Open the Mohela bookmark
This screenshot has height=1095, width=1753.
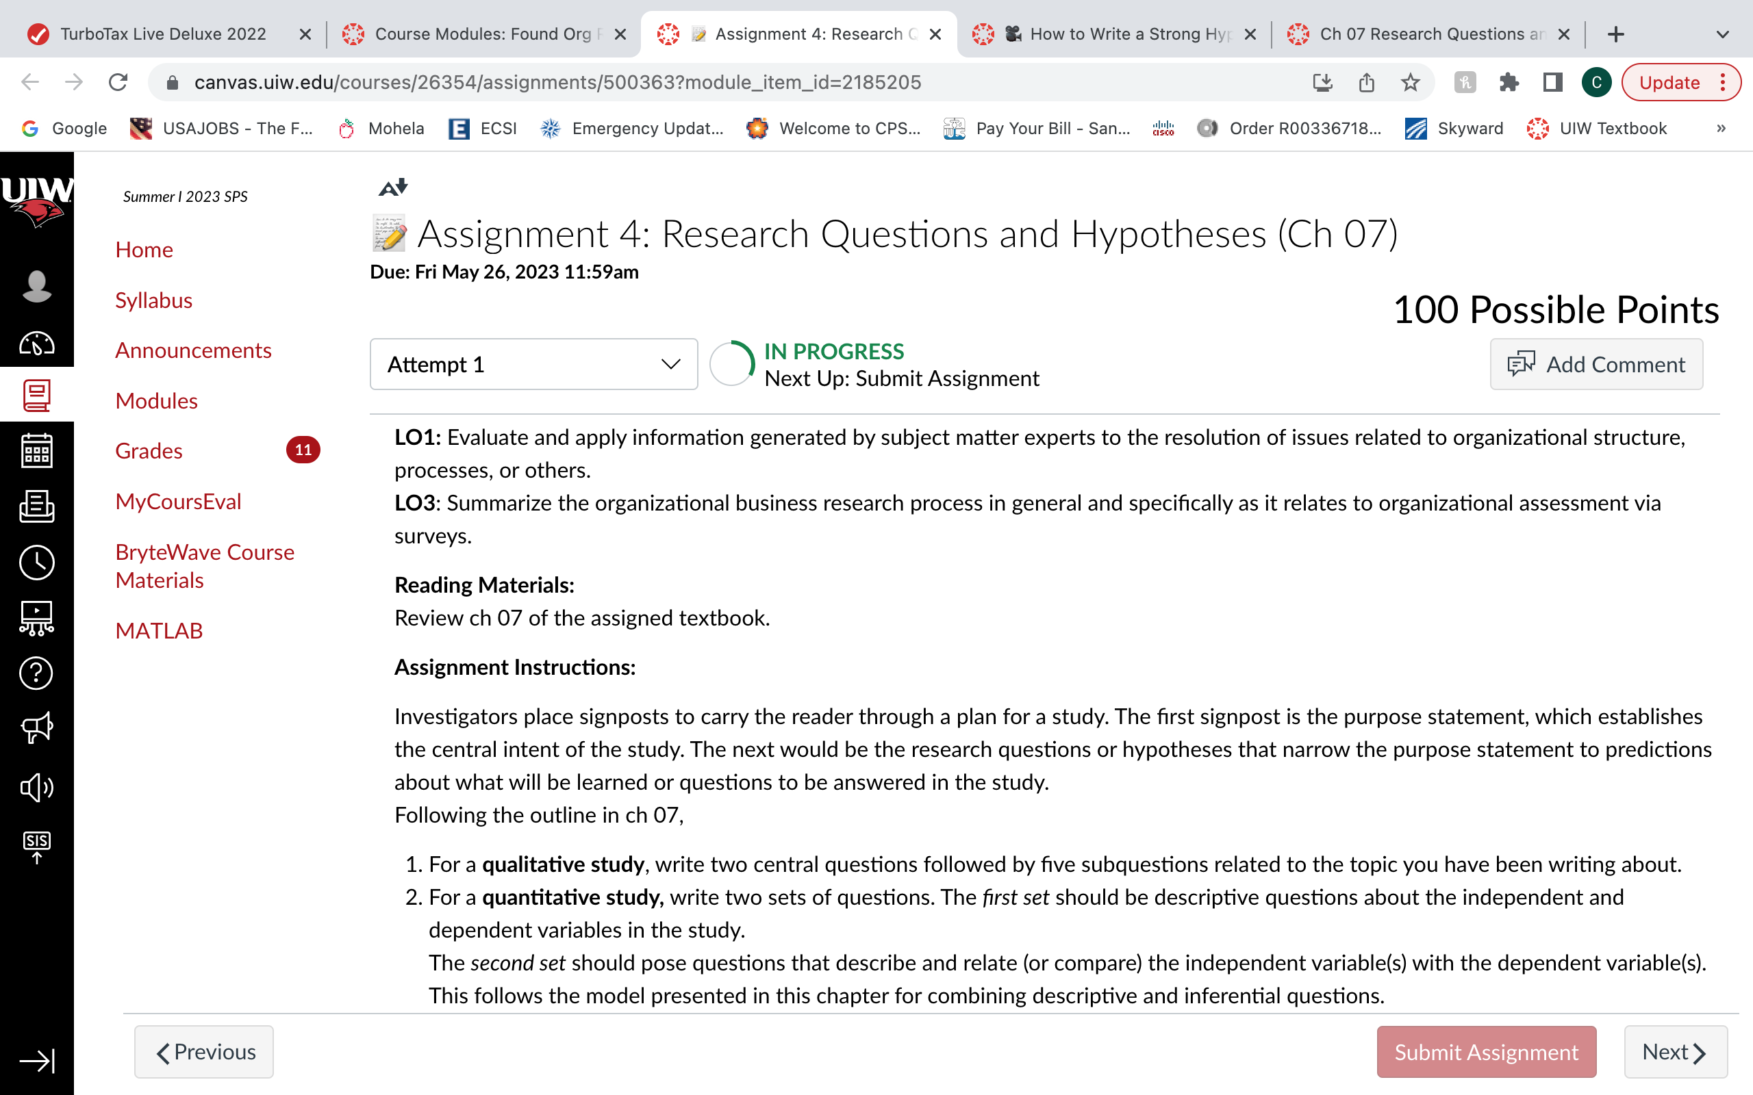[x=381, y=128]
